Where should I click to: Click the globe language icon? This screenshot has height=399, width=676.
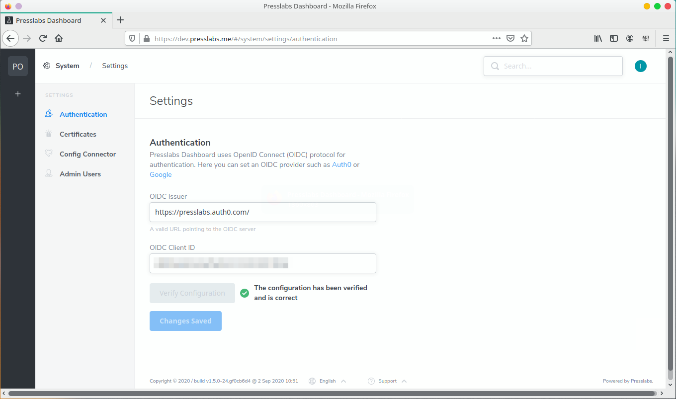tap(312, 381)
